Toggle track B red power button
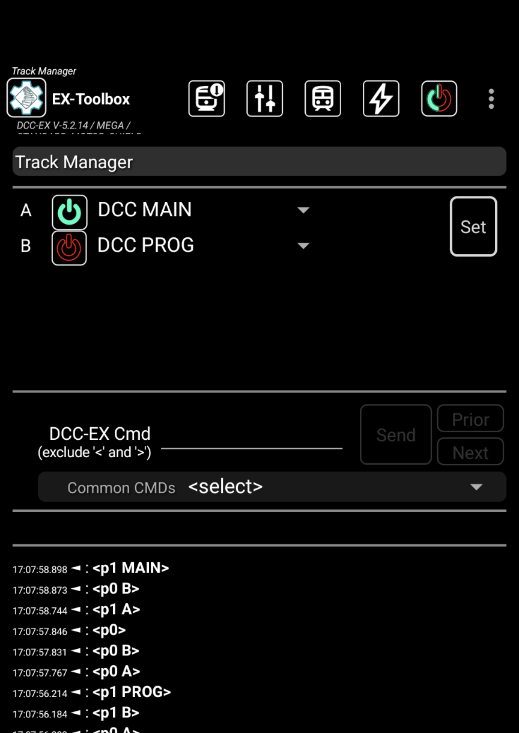The height and width of the screenshot is (733, 519). pos(69,248)
